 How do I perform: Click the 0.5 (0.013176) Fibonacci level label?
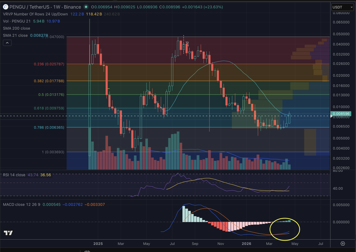pos(51,94)
